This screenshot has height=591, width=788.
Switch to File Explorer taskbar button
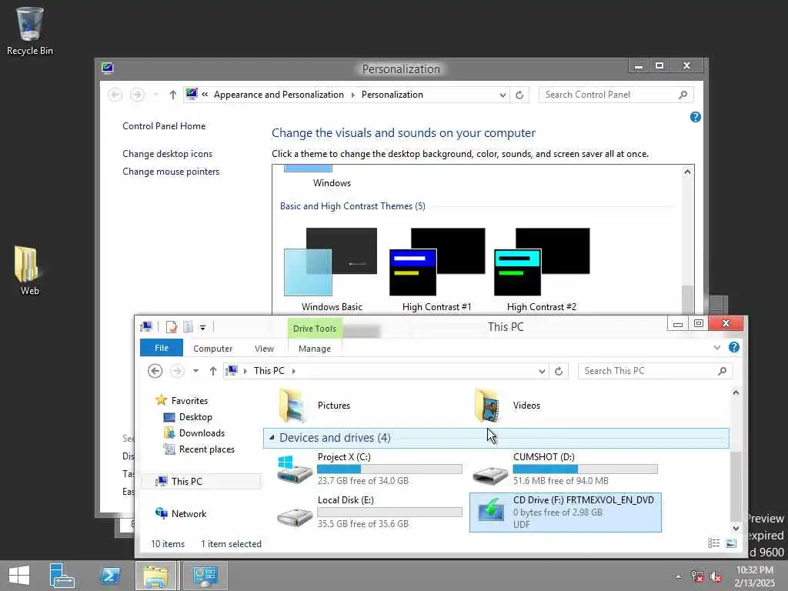(155, 576)
